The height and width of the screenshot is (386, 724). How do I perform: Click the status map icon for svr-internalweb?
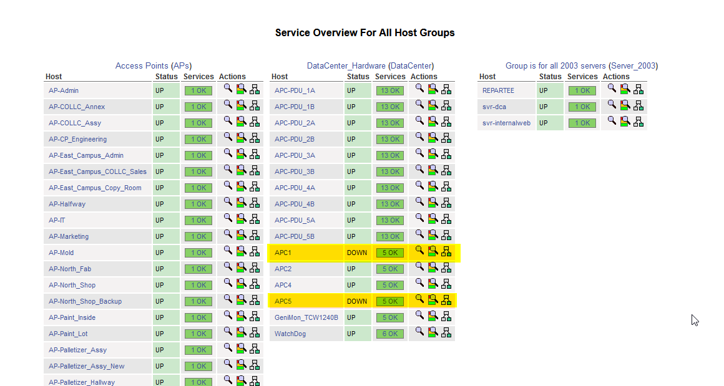coord(638,122)
